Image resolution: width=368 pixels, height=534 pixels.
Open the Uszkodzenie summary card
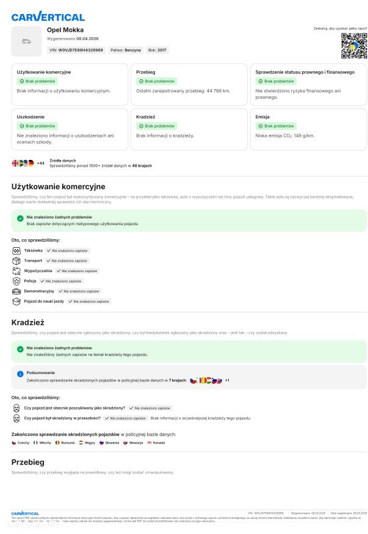(x=70, y=129)
